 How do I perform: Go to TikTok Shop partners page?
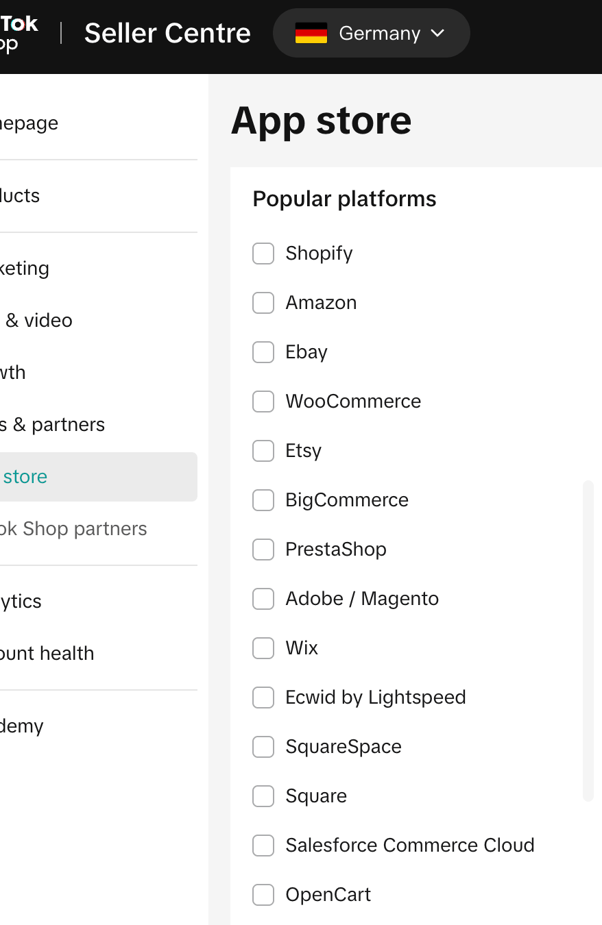pos(73,529)
